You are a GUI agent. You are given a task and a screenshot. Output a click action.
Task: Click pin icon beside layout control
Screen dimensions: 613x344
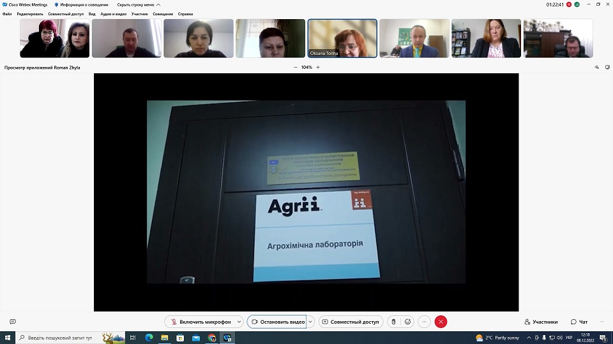[x=596, y=68]
